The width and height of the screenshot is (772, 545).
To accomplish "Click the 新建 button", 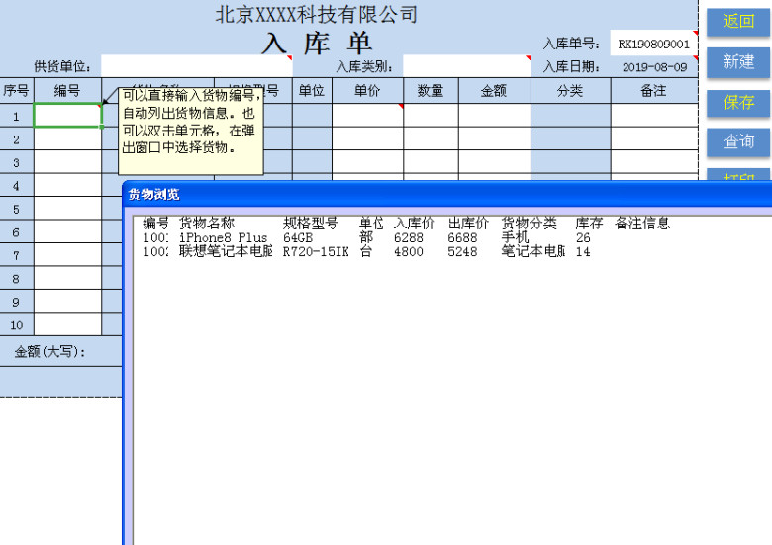I will (738, 61).
